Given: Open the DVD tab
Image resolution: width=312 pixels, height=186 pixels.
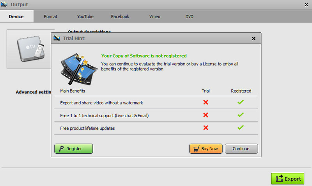Looking at the screenshot, I should (x=190, y=16).
